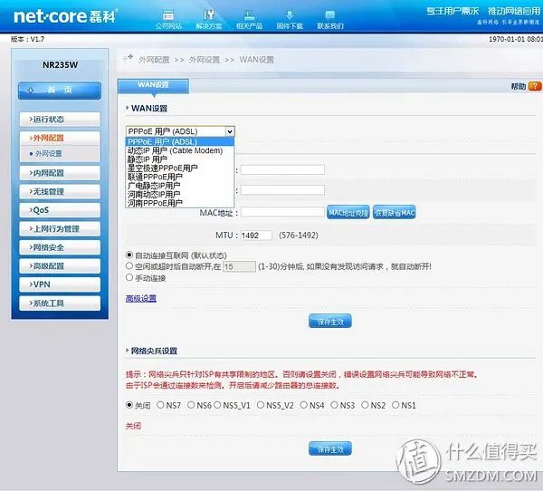
Task: Select 自动连接互联网 radio option
Action: pos(129,255)
